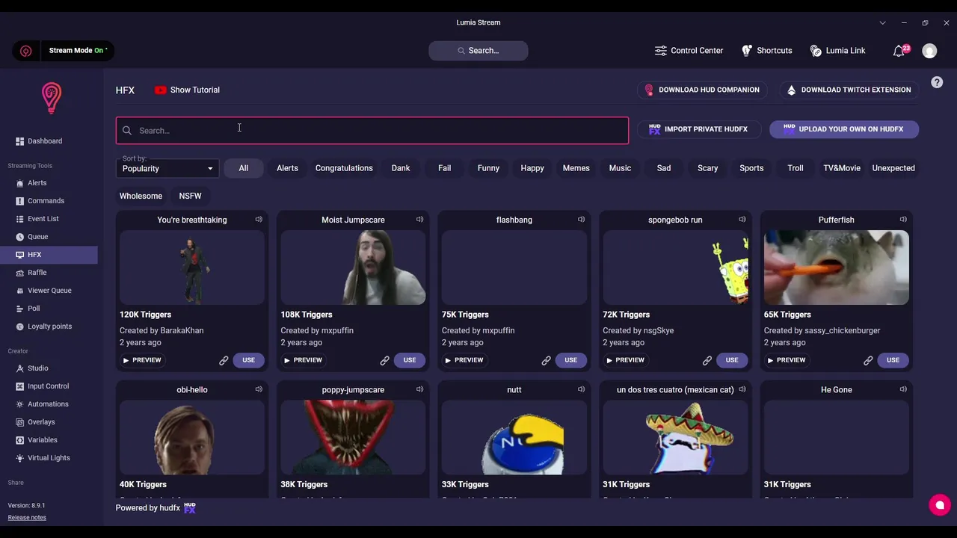957x538 pixels.
Task: Import private HUDFX
Action: pyautogui.click(x=698, y=129)
